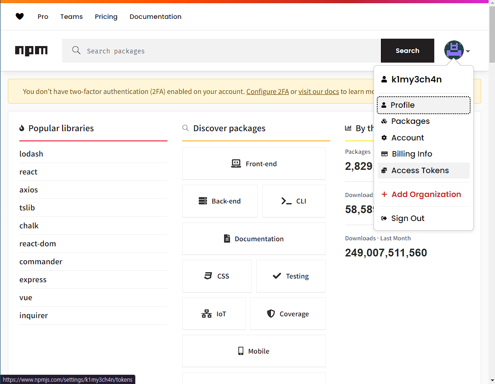The height and width of the screenshot is (384, 495).
Task: Click the flame icon by Popular libraries
Action: (x=22, y=128)
